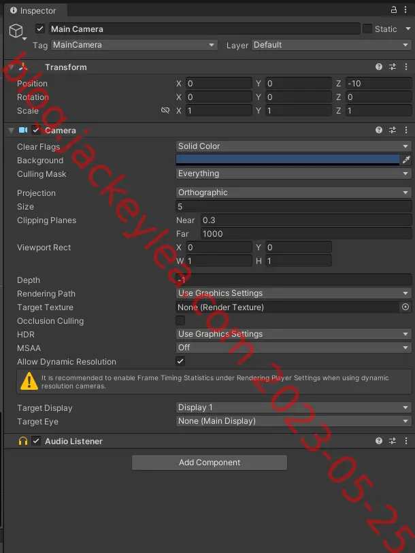Screen dimensions: 415x553
Task: Click the Position X field
Action: 219,84
